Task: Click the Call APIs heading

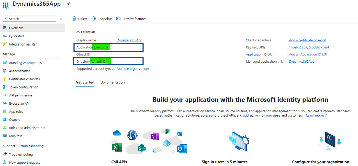Action: point(119,162)
